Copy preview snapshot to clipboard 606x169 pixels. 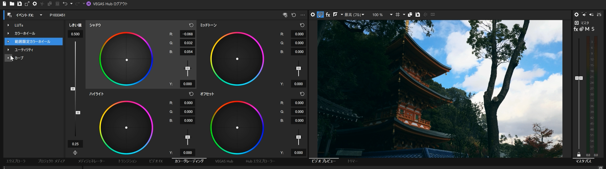tap(410, 15)
